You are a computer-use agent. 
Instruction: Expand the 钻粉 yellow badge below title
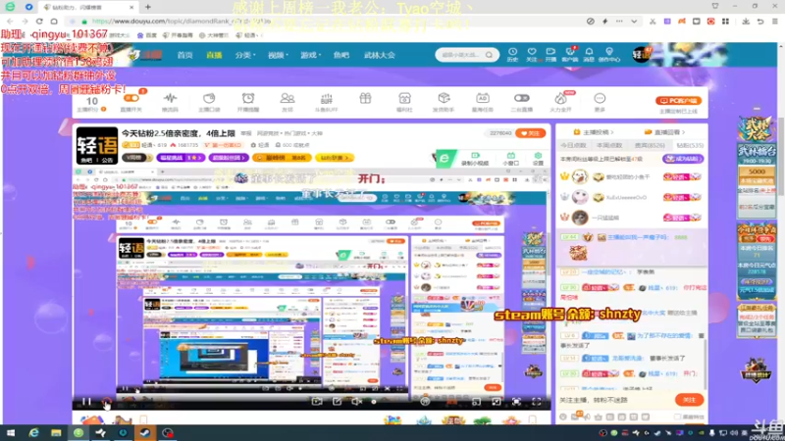[x=334, y=158]
